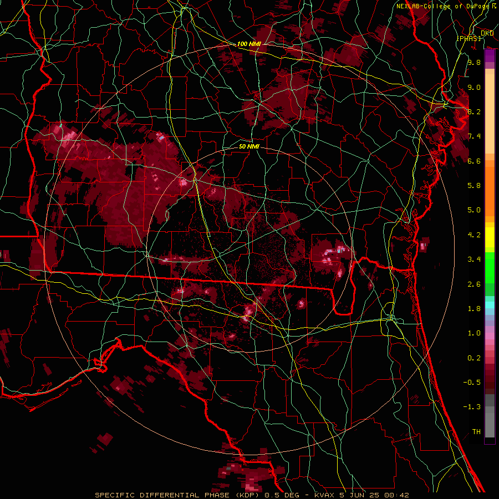Click the 100 NMI range ring label
The image size is (499, 499).
click(249, 44)
